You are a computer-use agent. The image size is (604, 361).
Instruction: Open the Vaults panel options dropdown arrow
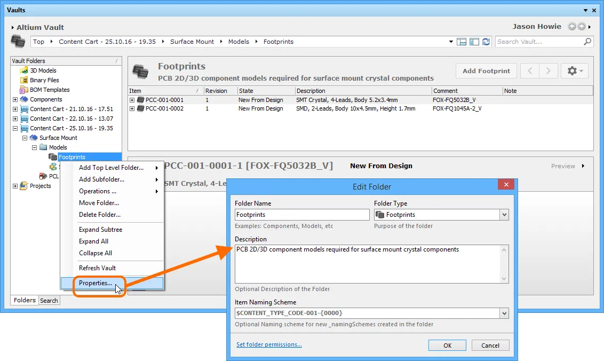[x=585, y=11]
